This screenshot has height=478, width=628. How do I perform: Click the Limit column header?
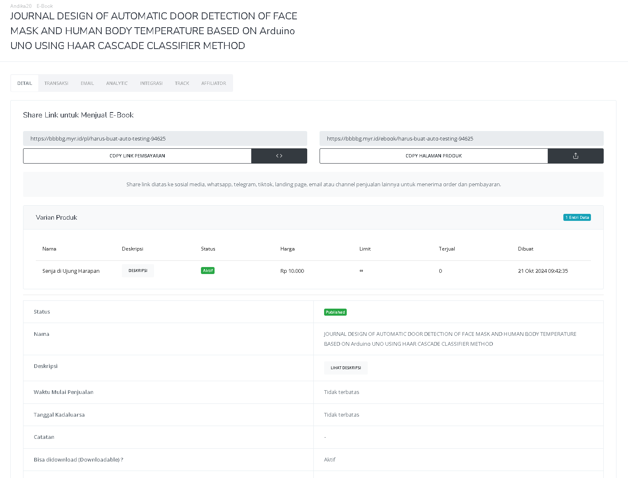point(365,249)
